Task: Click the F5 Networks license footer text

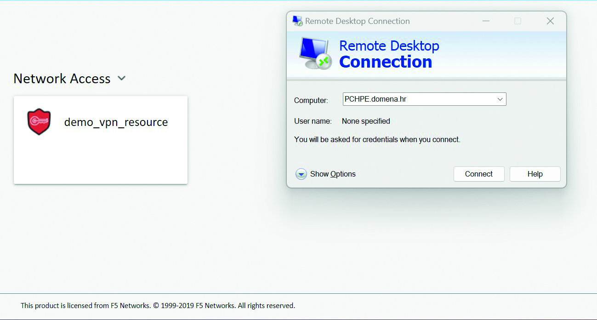Action: tap(158, 305)
